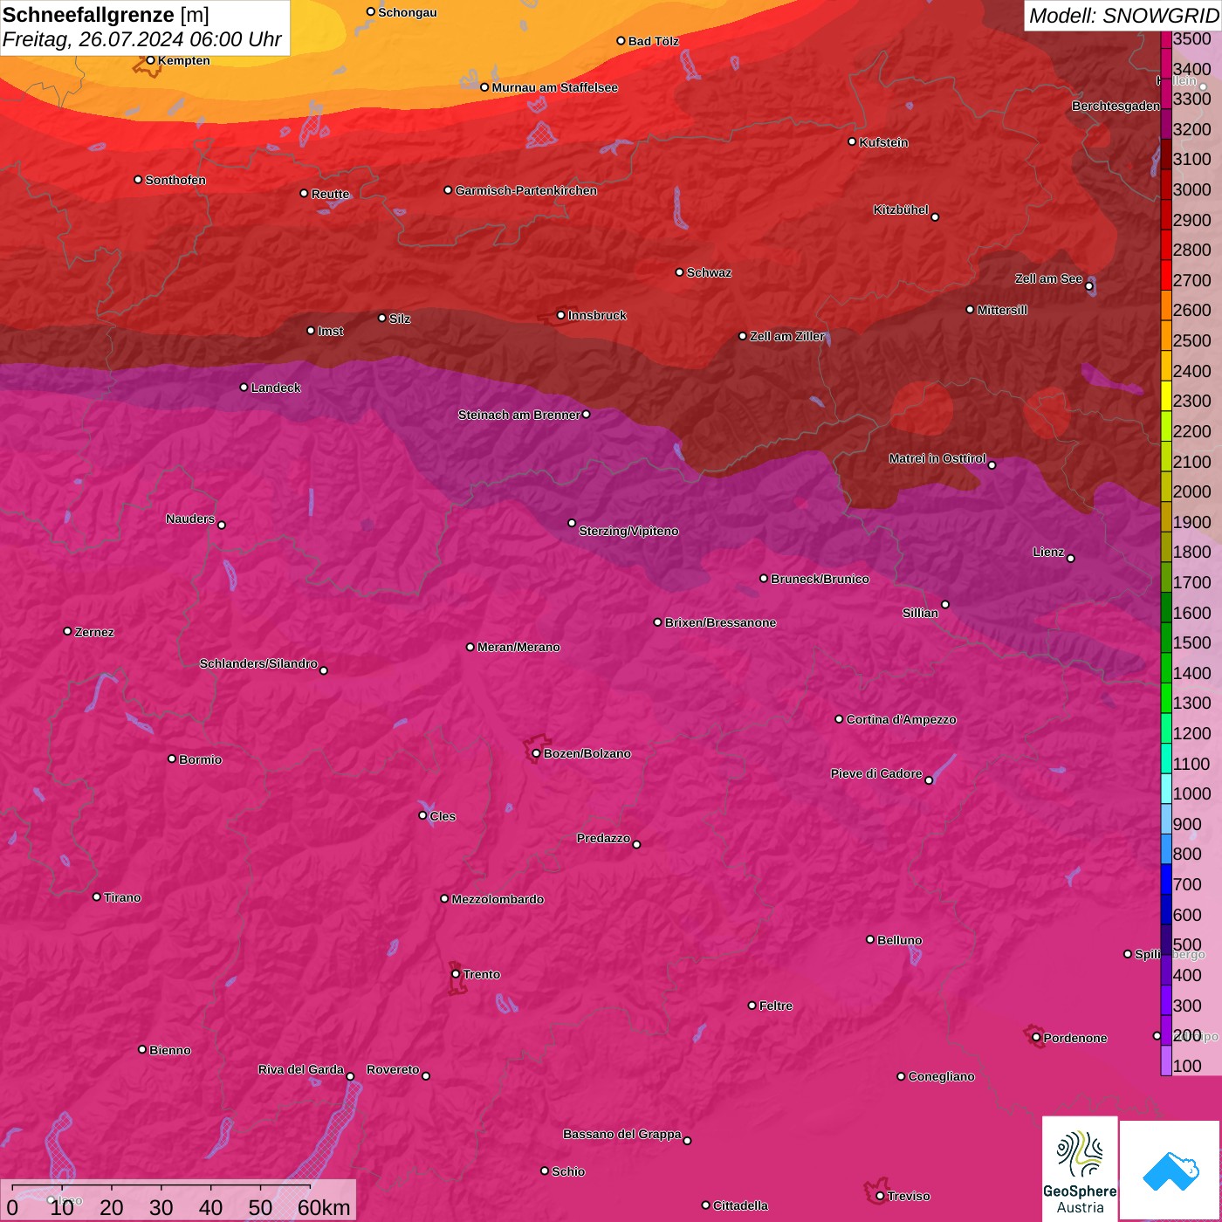Select the bright red 2700 legend swatch
The height and width of the screenshot is (1222, 1222).
coord(1166,274)
